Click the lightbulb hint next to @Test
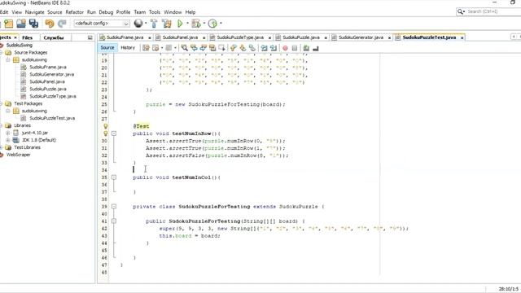This screenshot has height=293, width=521. coord(105,126)
